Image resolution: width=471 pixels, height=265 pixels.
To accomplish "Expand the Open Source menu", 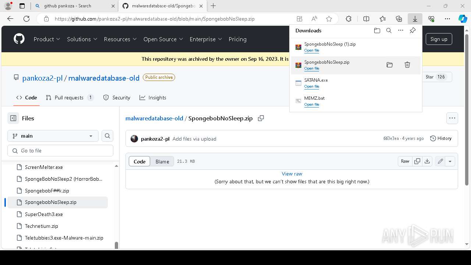I will pos(163,39).
